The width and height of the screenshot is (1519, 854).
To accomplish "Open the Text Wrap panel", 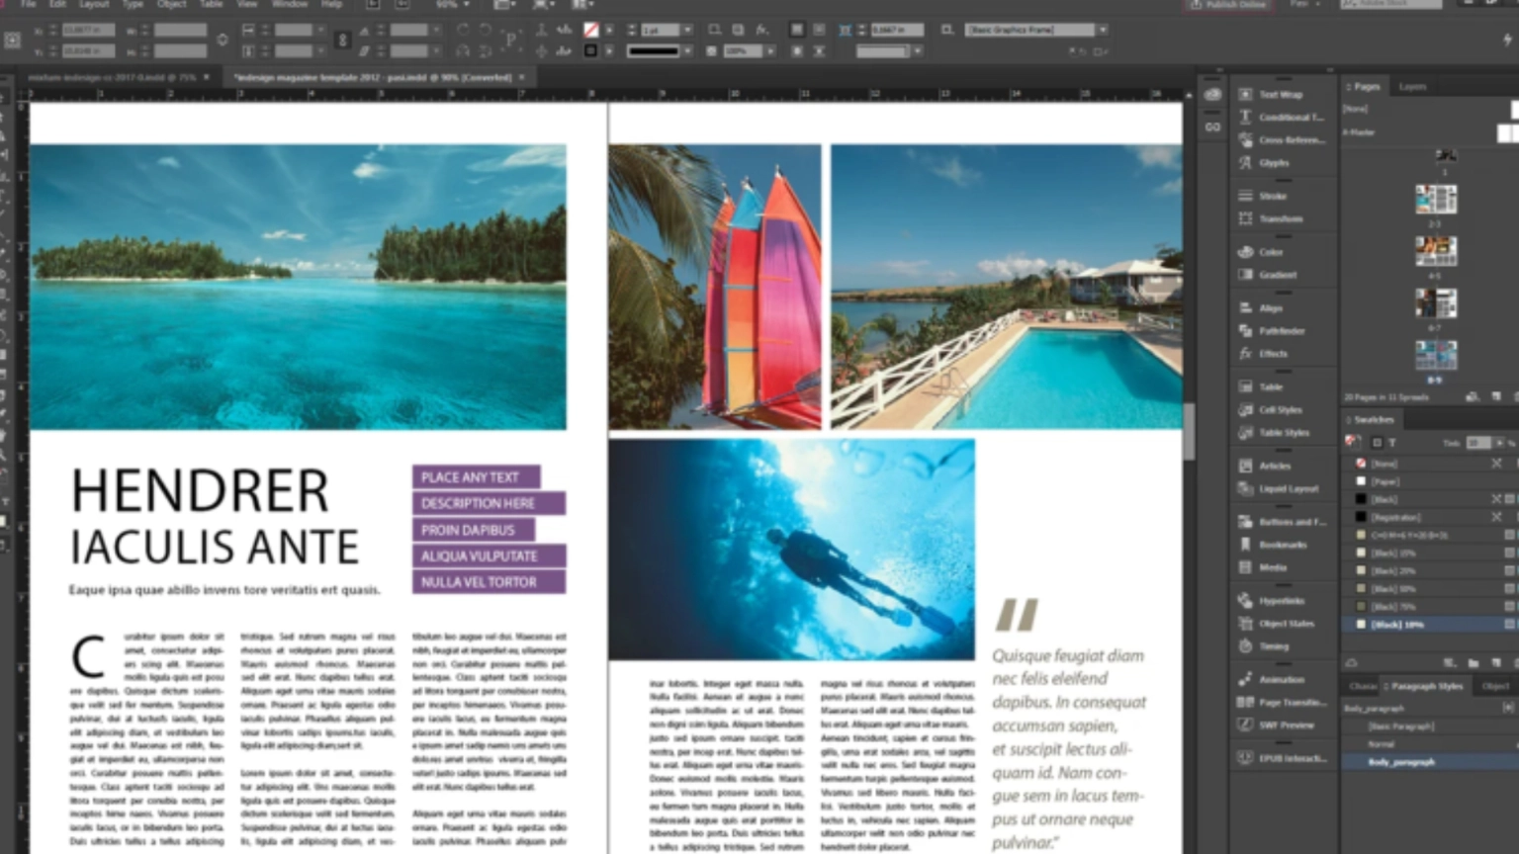I will (1280, 95).
